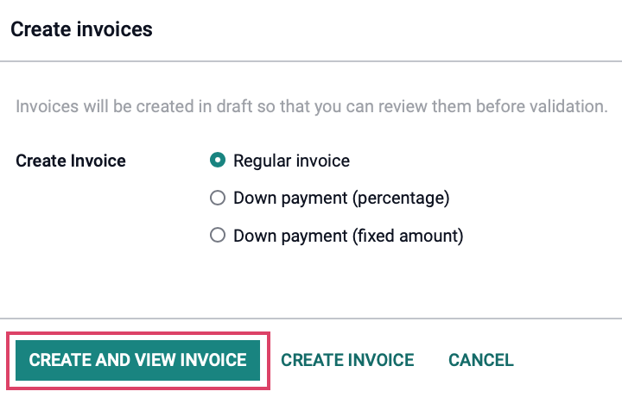Click the words 'fixed amount' in the third option
This screenshot has height=404, width=622.
click(408, 236)
